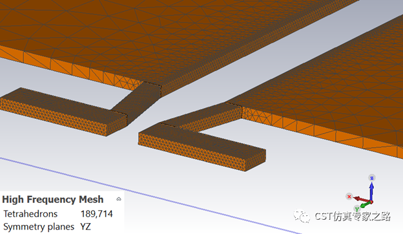The width and height of the screenshot is (403, 234).
Task: Collapse the High Frequency Mesh info panel
Action: tap(118, 199)
